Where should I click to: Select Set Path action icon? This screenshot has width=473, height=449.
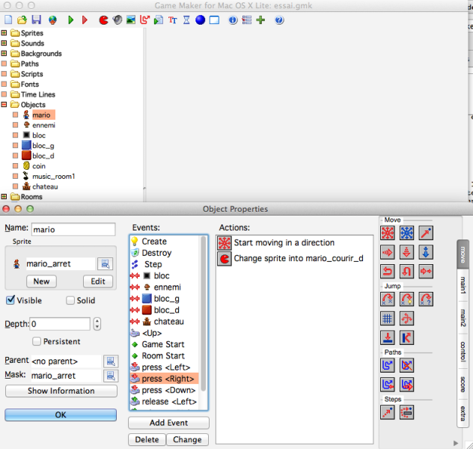[388, 365]
